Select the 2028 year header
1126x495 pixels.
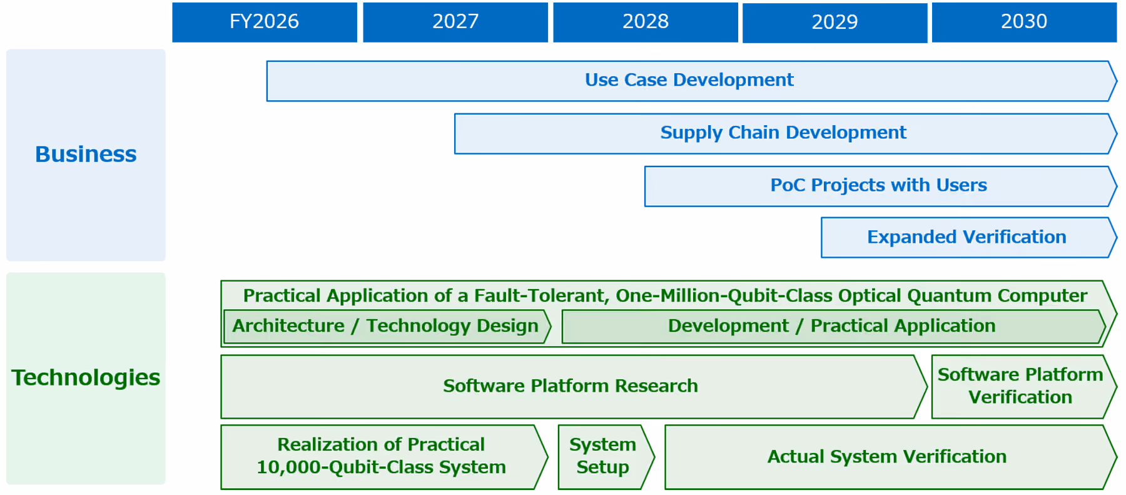tap(646, 22)
